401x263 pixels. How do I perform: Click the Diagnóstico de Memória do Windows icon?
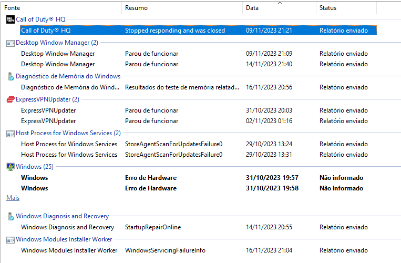coord(11,76)
